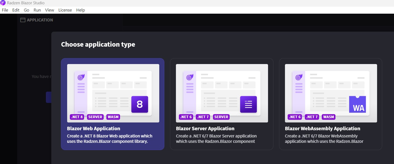The height and width of the screenshot is (164, 394).
Task: Click the Blazor WebAssembly Application title
Action: coord(323,129)
